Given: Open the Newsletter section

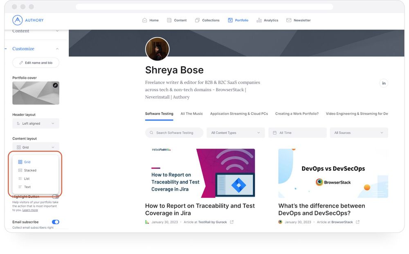Looking at the screenshot, I should click(x=298, y=20).
